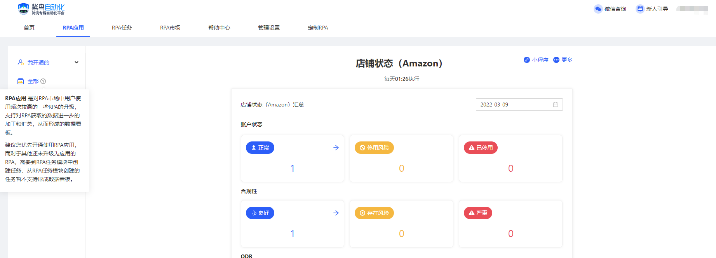716x258 pixels.
Task: Open 微信咨询 chat icon
Action: pyautogui.click(x=598, y=9)
